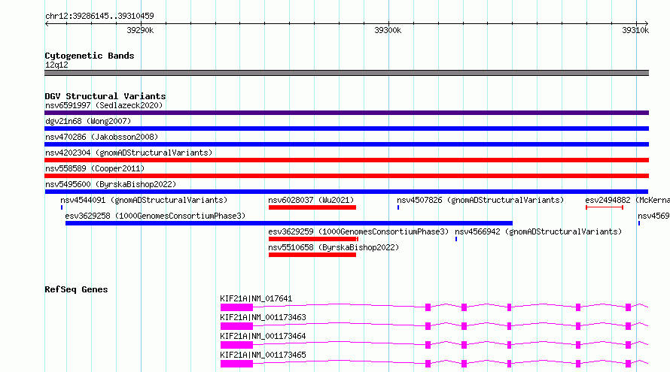Image resolution: width=670 pixels, height=372 pixels.
Task: Open the KIF21A|NM_001173464 transcript label
Action: tap(263, 336)
